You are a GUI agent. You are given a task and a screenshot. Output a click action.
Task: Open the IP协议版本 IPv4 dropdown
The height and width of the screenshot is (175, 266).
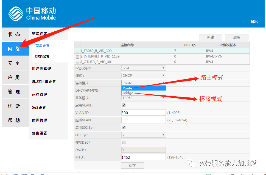144,68
